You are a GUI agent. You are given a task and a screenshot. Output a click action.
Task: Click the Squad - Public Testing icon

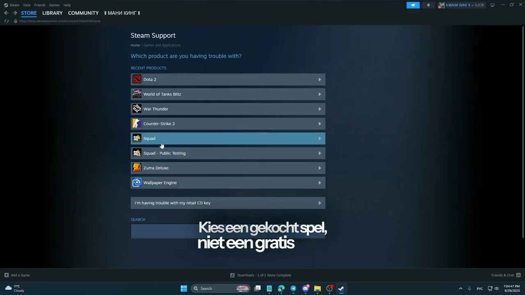click(137, 153)
